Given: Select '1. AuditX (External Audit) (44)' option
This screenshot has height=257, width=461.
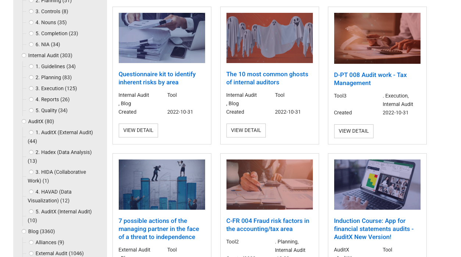Looking at the screenshot, I should pyautogui.click(x=31, y=132).
